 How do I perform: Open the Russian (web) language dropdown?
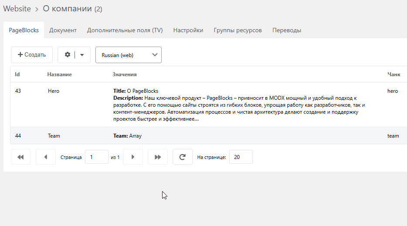tap(129, 55)
